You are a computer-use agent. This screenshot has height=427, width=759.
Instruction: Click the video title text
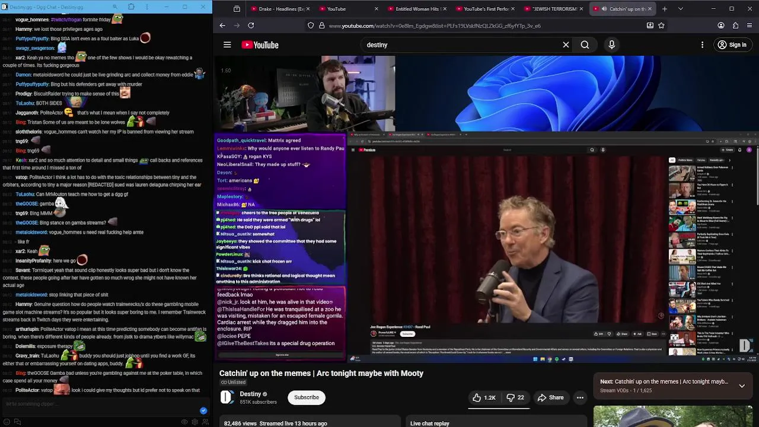click(321, 373)
